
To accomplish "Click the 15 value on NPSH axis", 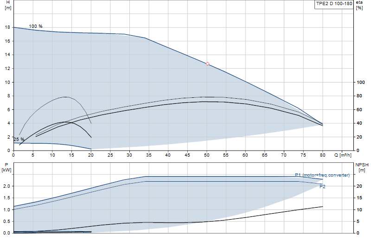I will tap(359, 198).
